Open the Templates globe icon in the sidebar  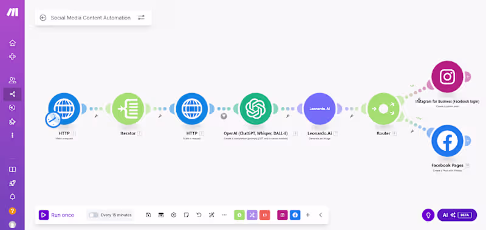(12, 108)
